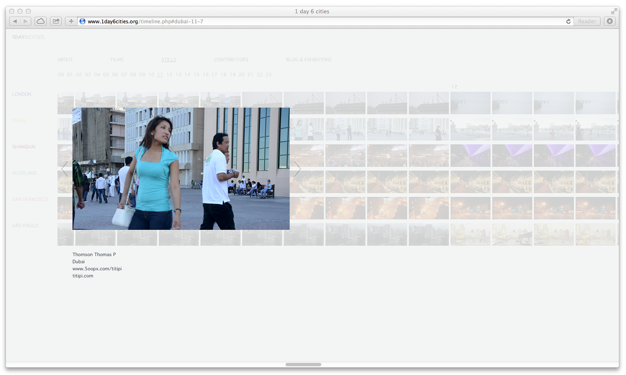The width and height of the screenshot is (626, 375).
Task: Select the STILLS menu item
Action: click(x=169, y=60)
